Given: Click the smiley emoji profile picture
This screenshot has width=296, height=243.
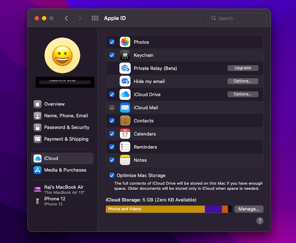Looking at the screenshot, I should pos(62,55).
